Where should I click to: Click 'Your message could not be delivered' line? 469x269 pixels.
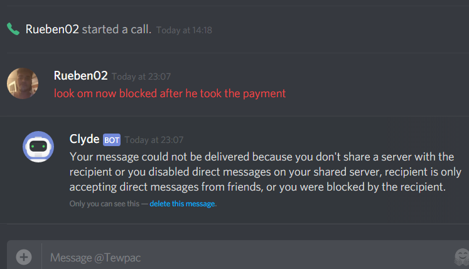262,157
